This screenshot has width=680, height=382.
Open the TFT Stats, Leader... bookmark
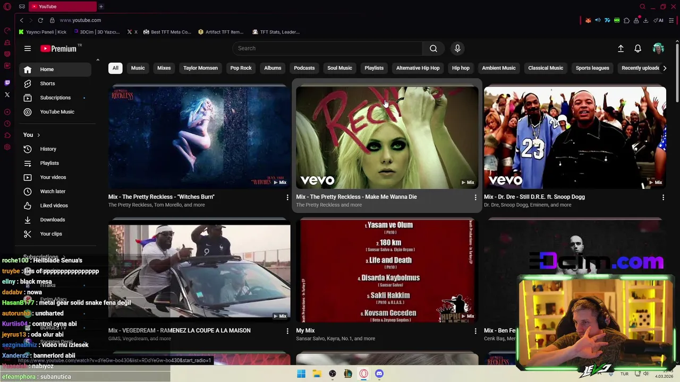pyautogui.click(x=276, y=32)
